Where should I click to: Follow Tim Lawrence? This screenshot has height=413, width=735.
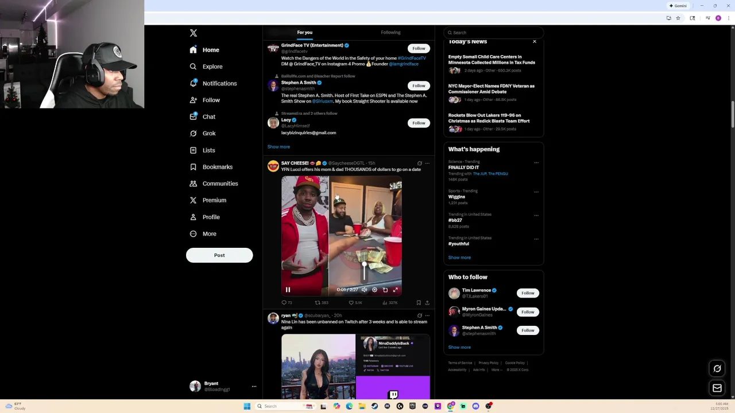pos(528,293)
